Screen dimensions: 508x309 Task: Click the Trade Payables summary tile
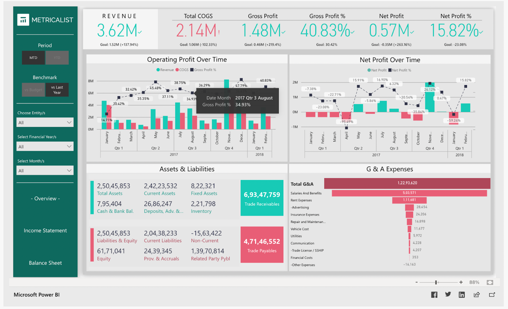point(262,245)
